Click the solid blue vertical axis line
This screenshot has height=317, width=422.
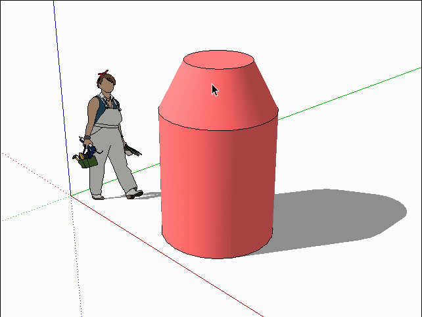62,99
